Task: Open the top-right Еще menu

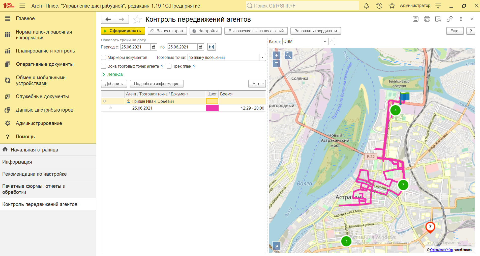Action: point(455,31)
